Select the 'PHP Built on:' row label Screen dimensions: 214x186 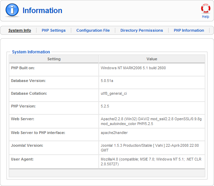pos(23,68)
